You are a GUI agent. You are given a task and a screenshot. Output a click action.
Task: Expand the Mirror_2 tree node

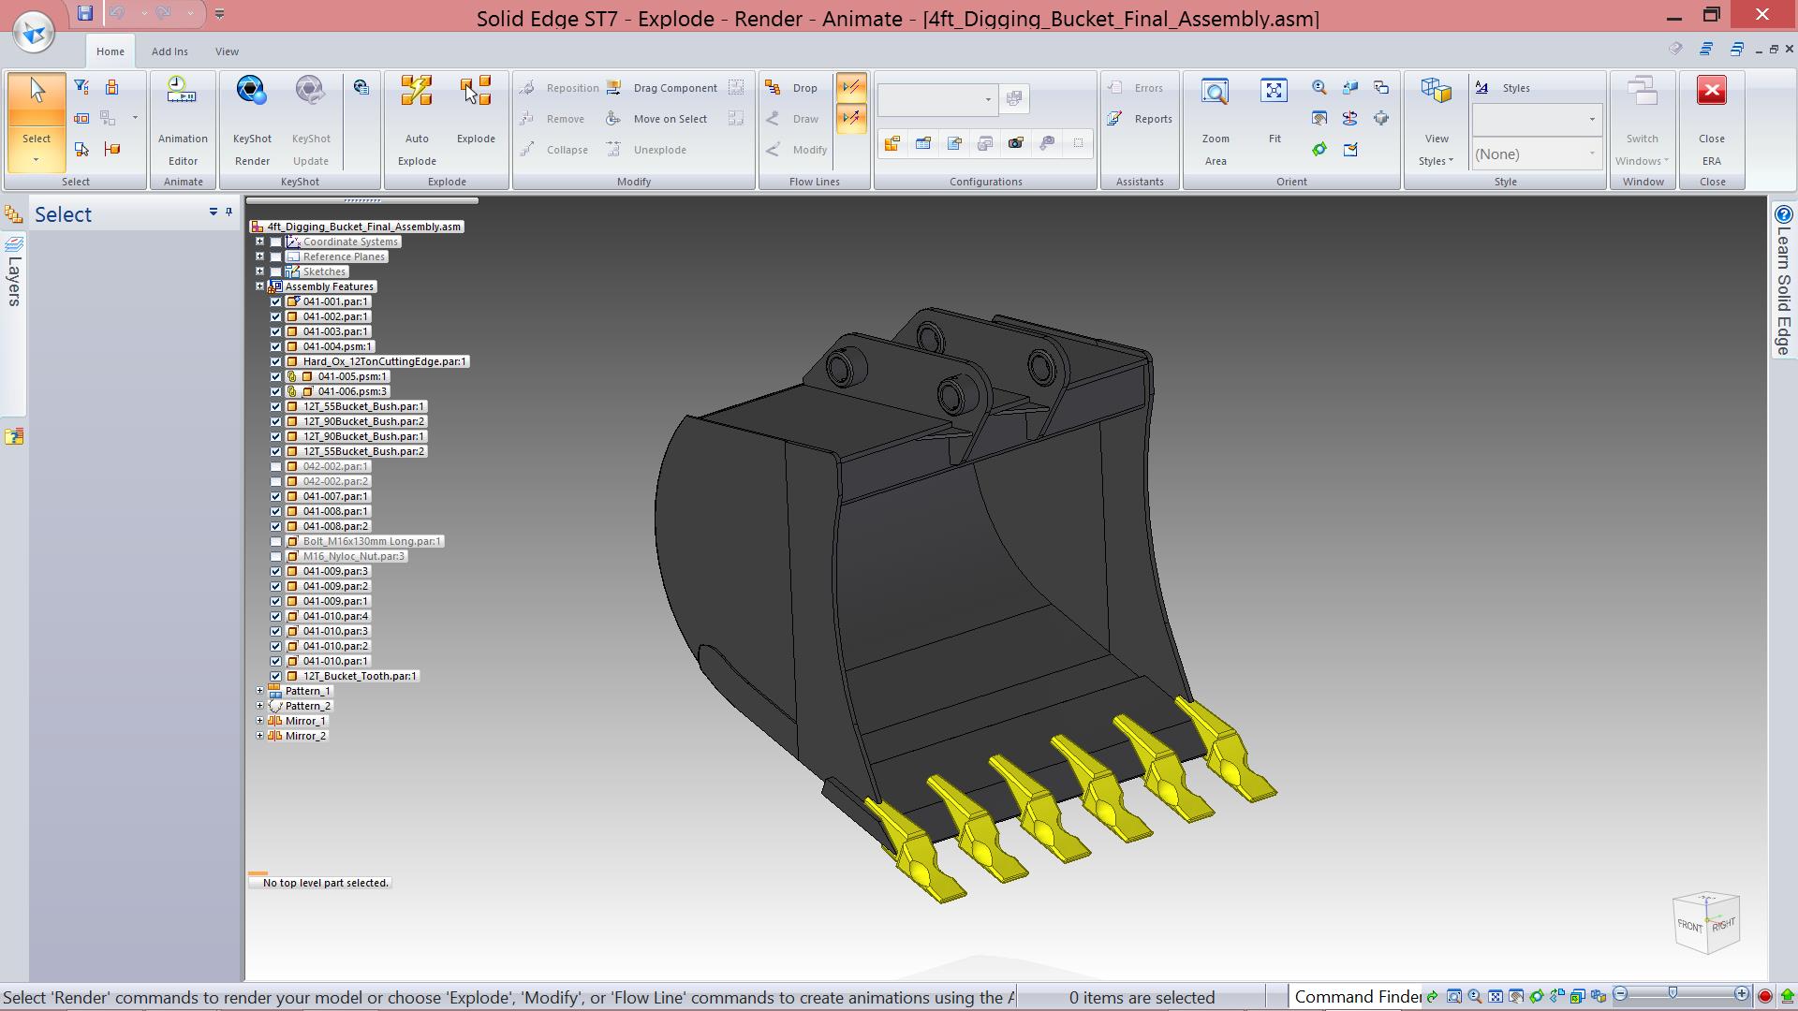[x=260, y=736]
